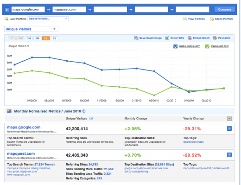Viewport: 241px width, 185px height.
Task: Click Referring Categories count 219
Action: [x=99, y=179]
